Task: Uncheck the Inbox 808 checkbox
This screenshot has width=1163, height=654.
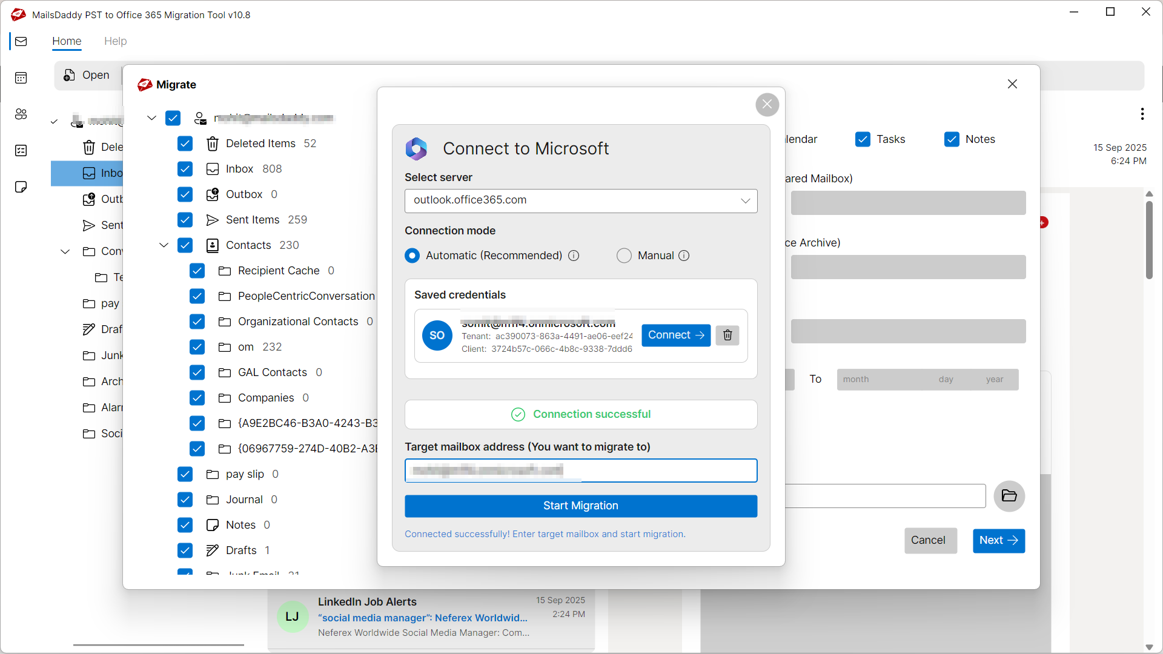Action: [x=185, y=169]
